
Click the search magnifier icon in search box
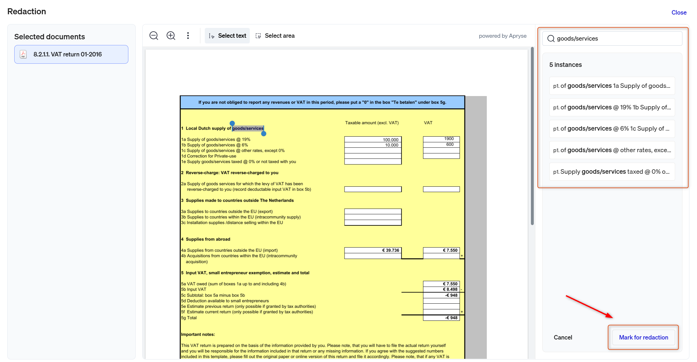[551, 38]
